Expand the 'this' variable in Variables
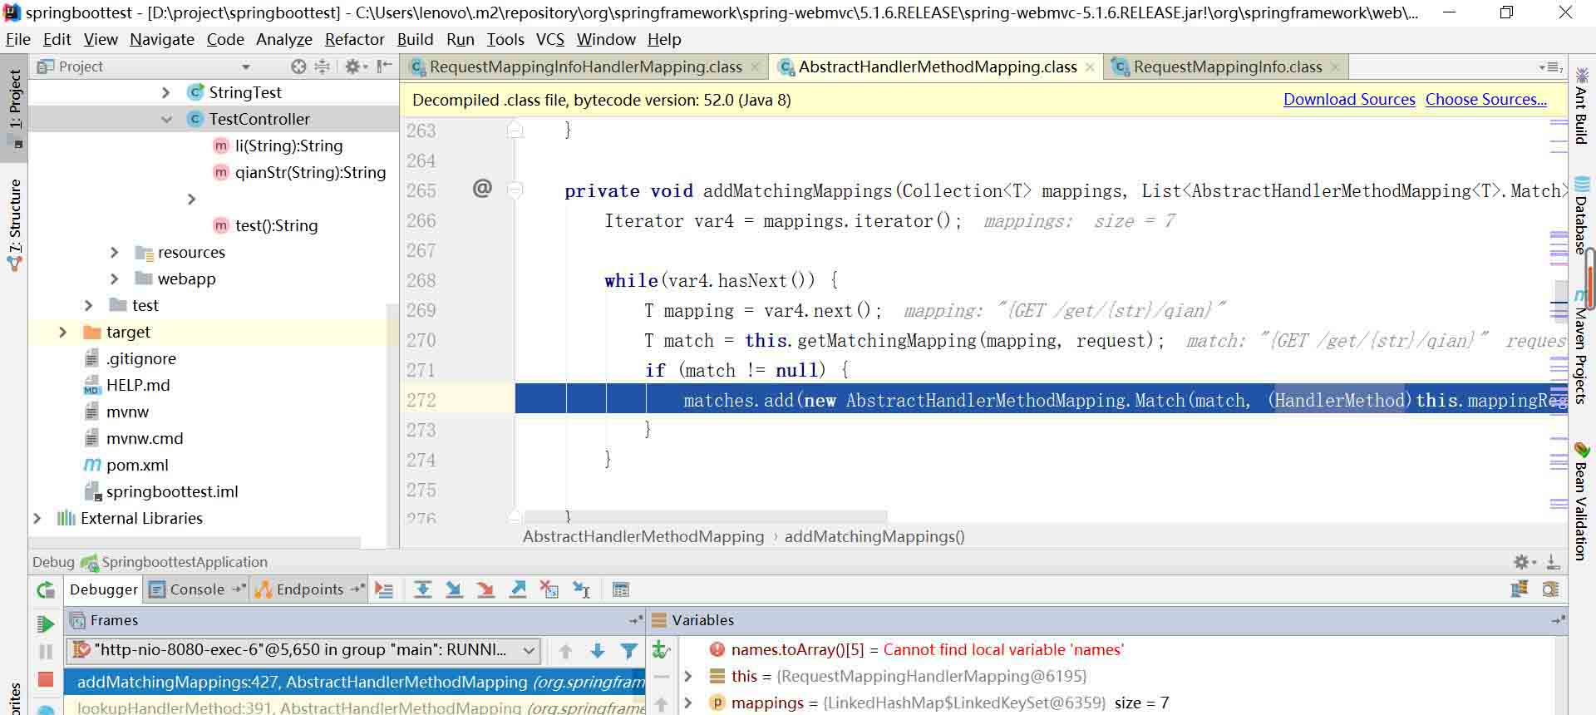 point(688,676)
